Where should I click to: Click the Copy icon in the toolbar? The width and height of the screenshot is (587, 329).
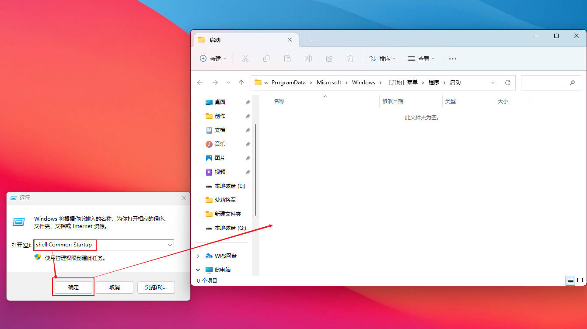pyautogui.click(x=266, y=59)
